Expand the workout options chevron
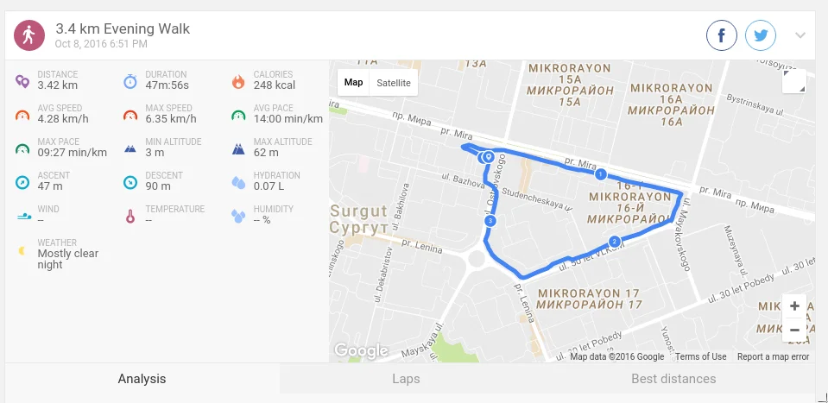Viewport: 828px width, 403px height. click(x=800, y=35)
